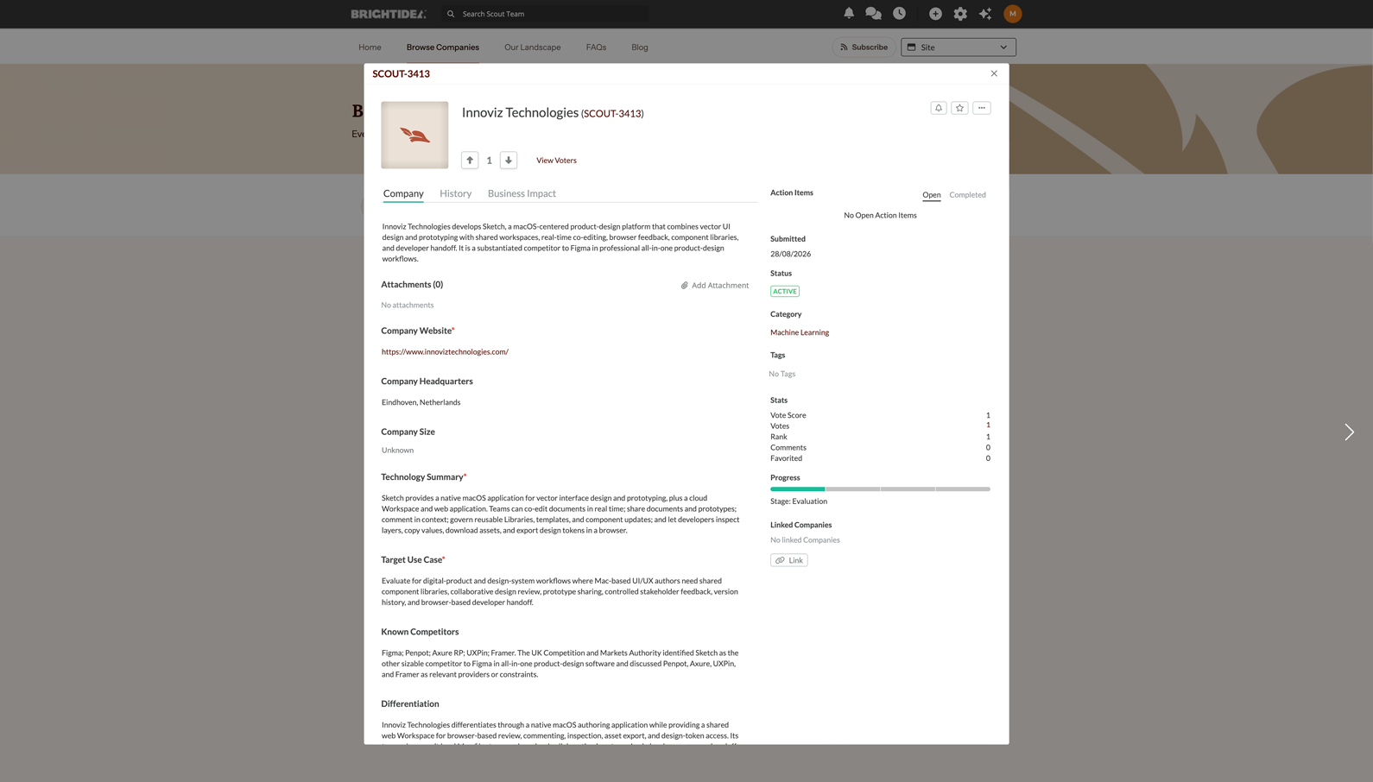Click the View Voters link
The height and width of the screenshot is (782, 1373).
[556, 161]
